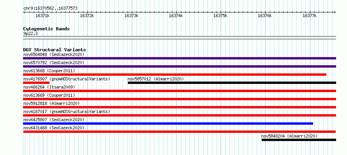Click the 16376k ruler tick label
Screen dimensions: 347x155
point(265,16)
